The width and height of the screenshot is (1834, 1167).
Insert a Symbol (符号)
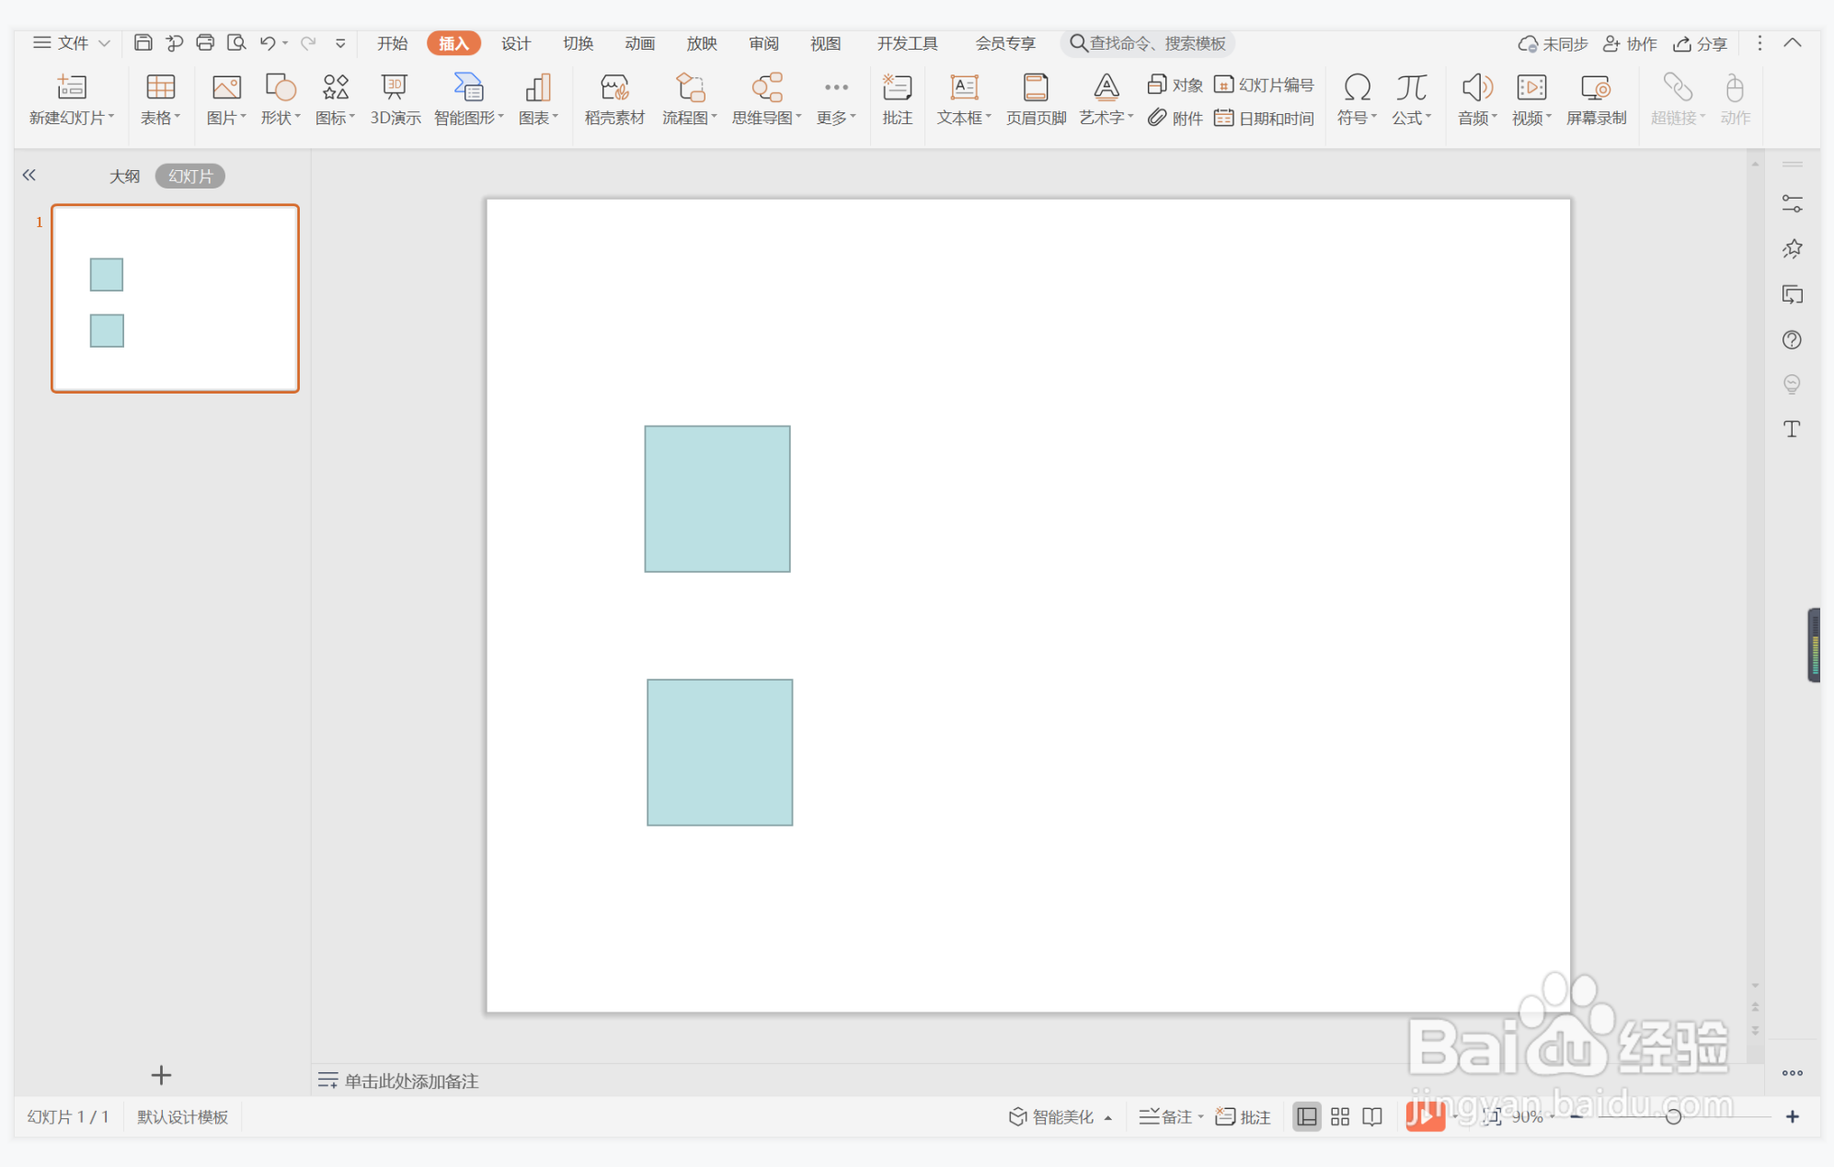(1357, 99)
